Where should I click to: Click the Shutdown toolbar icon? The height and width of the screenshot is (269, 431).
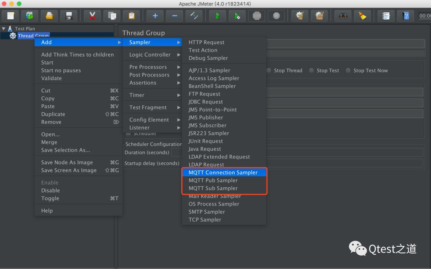click(276, 16)
